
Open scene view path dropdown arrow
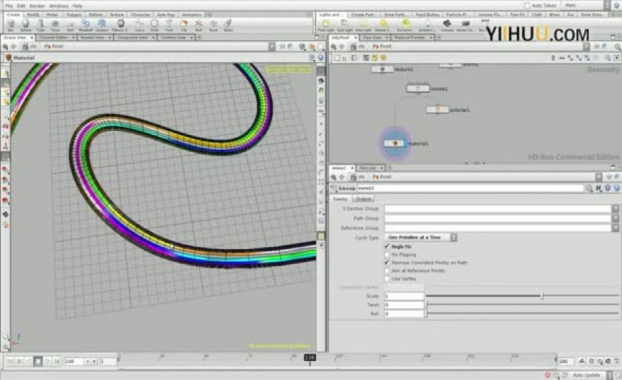tap(272, 46)
